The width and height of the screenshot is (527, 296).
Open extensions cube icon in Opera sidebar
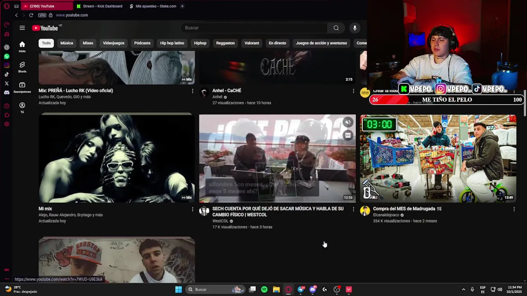click(x=7, y=115)
